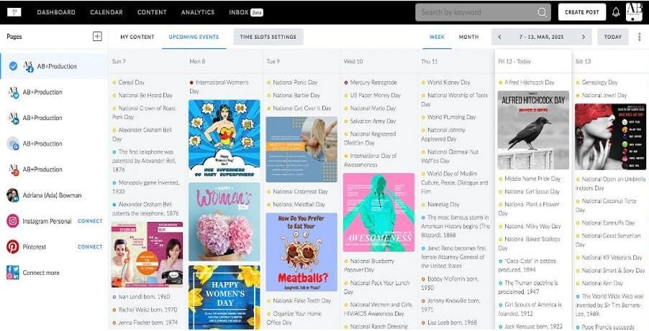Type in Search by keyword field

pos(475,12)
